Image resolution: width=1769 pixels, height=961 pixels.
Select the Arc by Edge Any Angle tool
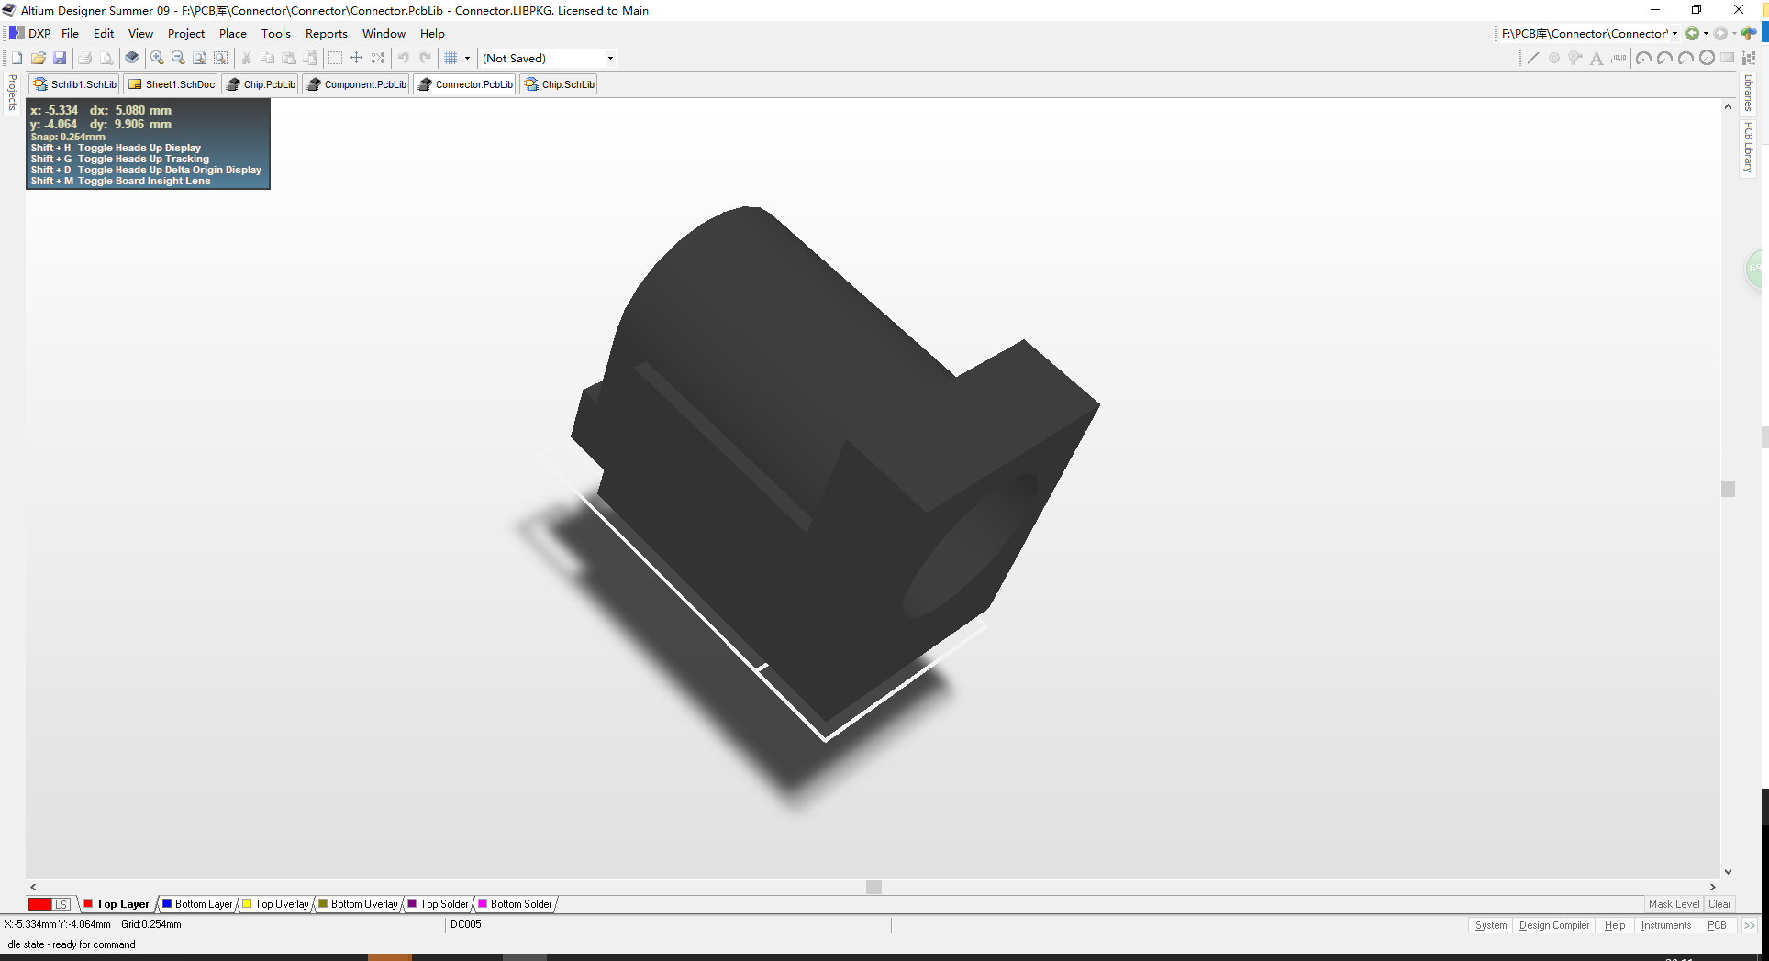1686,58
